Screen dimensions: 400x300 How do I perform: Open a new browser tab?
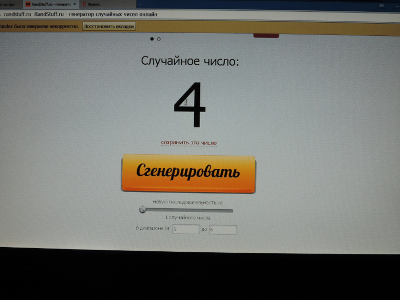pyautogui.click(x=141, y=4)
